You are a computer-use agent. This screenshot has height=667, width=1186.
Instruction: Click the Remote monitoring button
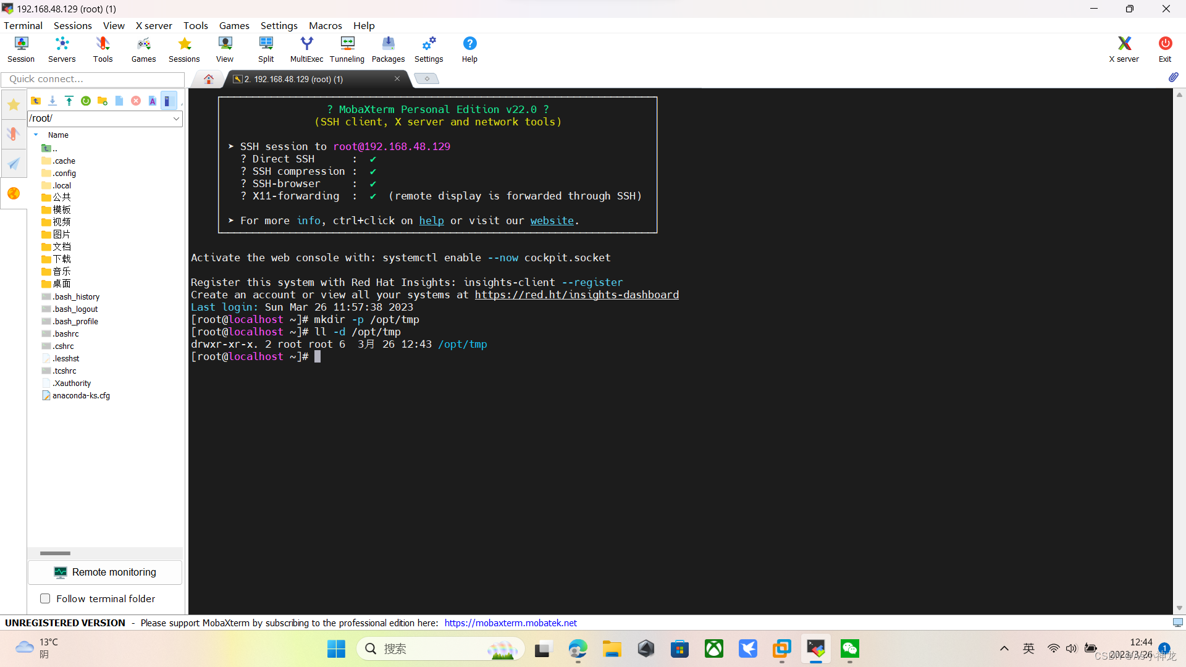tap(105, 572)
